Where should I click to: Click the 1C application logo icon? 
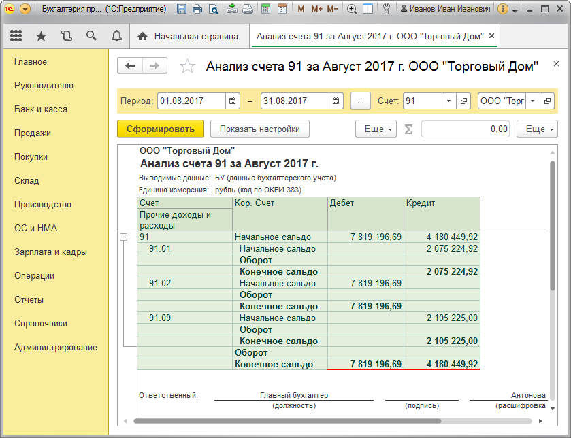pos(10,9)
